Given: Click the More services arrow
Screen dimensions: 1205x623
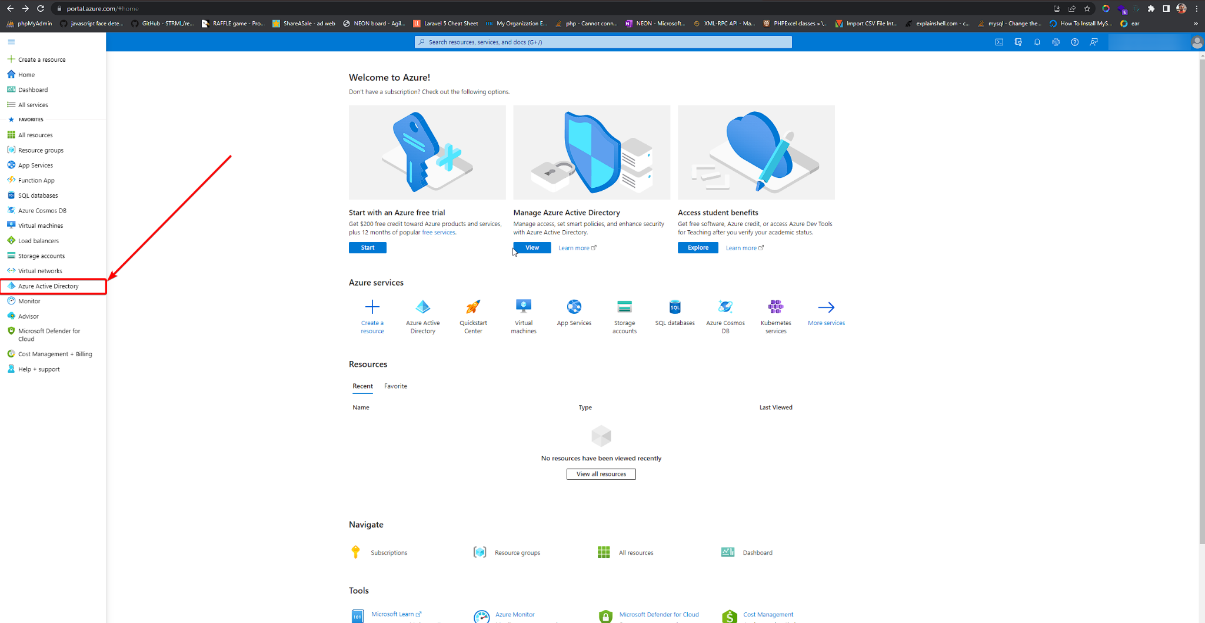Looking at the screenshot, I should (826, 307).
